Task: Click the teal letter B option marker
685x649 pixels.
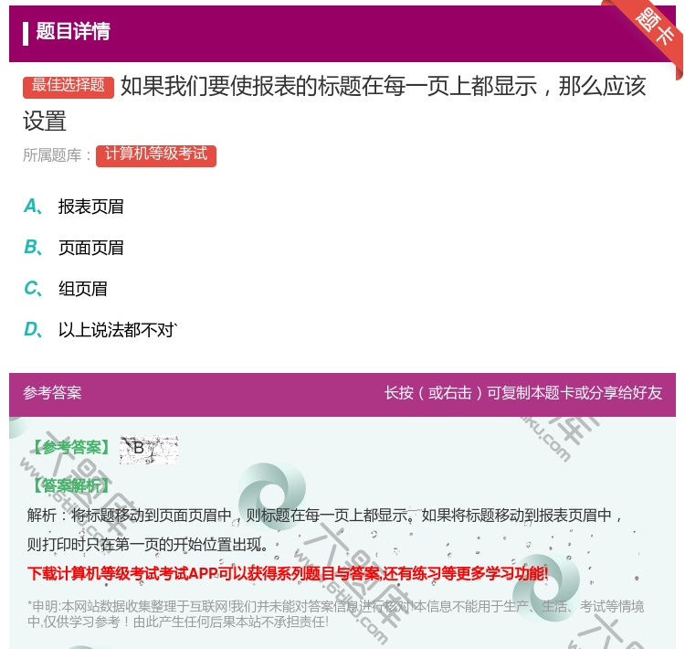Action: (33, 247)
